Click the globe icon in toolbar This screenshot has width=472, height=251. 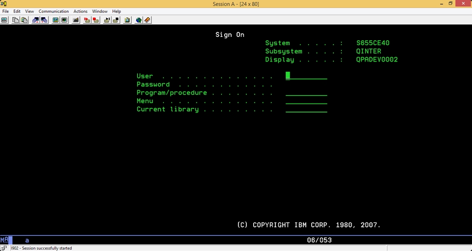139,20
